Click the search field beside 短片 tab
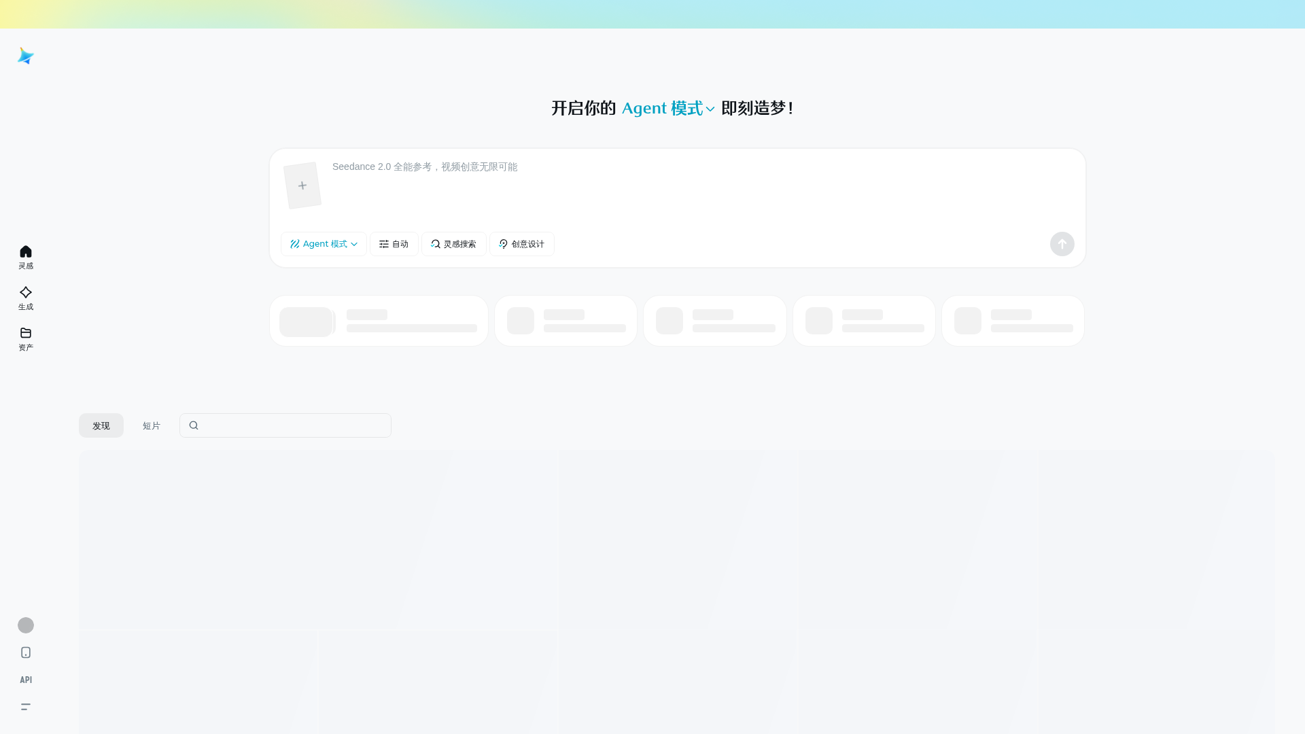Screen dimensions: 1305x734 [x=285, y=425]
